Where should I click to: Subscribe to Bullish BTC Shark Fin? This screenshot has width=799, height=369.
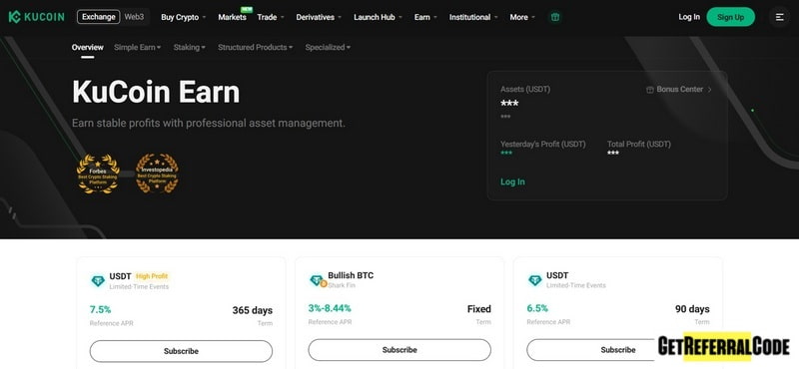(x=399, y=350)
